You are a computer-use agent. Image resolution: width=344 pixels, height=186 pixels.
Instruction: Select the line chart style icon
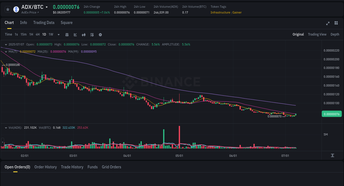point(75,34)
